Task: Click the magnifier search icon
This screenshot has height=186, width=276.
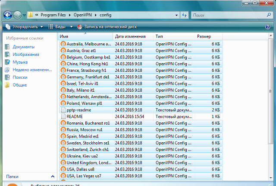Action: tap(269, 15)
